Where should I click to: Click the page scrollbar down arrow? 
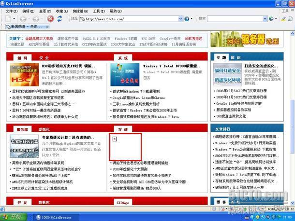pos(293,203)
